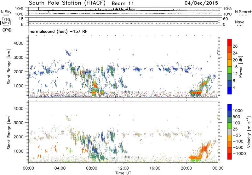Click the Velocity colorbar value '-25'

tap(237, 135)
